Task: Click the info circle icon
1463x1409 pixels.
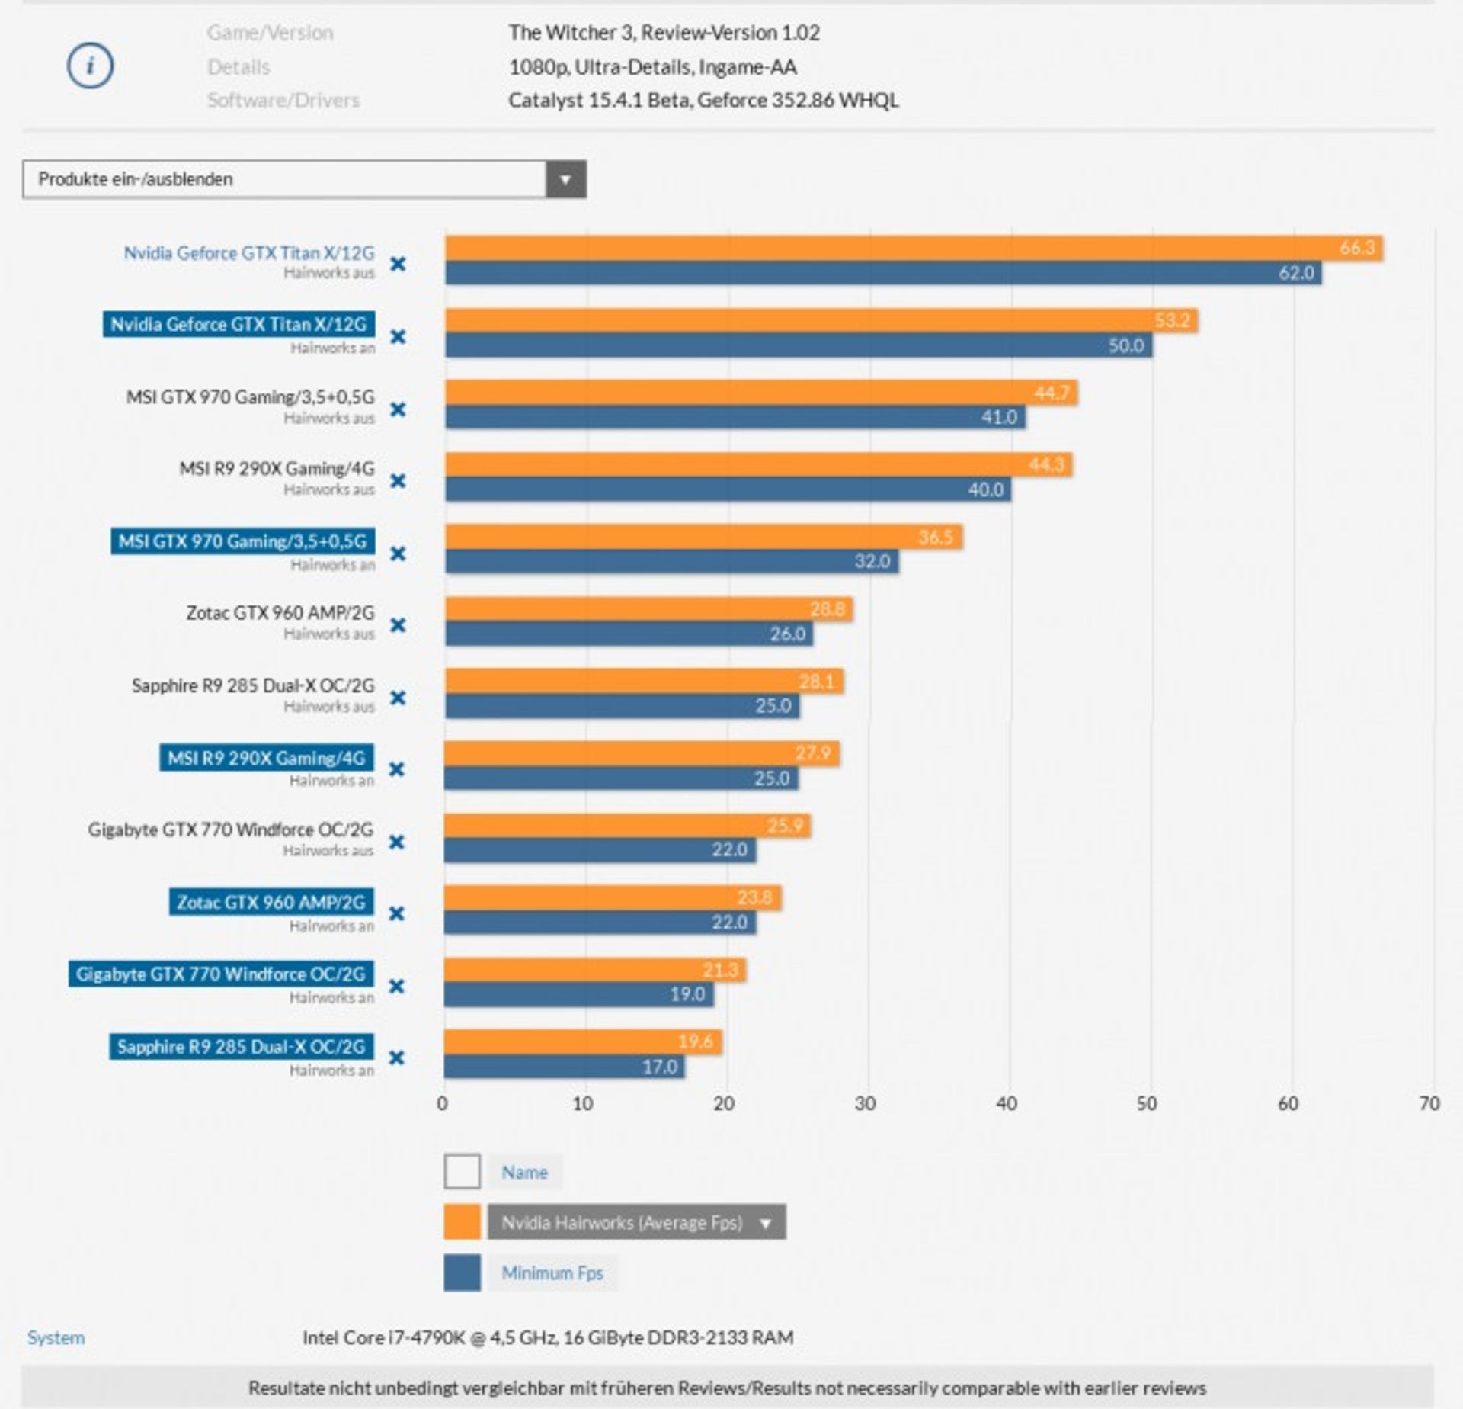Action: tap(90, 66)
